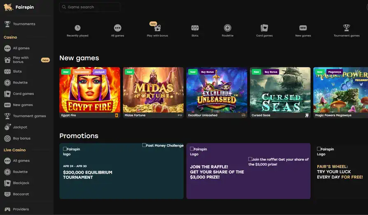Select Baccarat in Live Casino section
The image size is (368, 215).
[21, 194]
